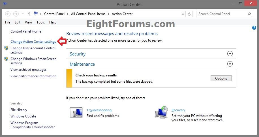Image resolution: width=259 pixels, height=137 pixels.
Task: Expand the Maintenance section chevron
Action: (230, 64)
